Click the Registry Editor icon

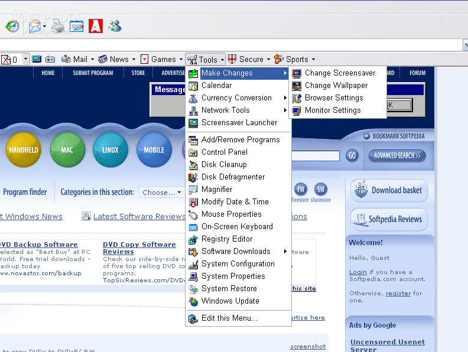point(193,239)
